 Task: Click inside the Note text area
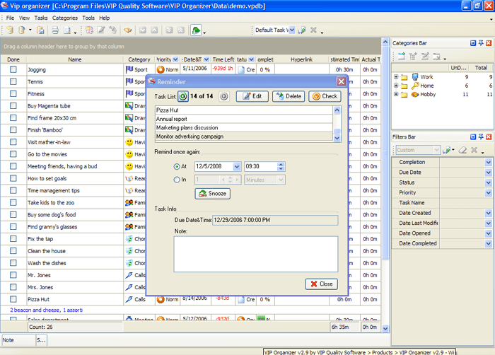tap(256, 254)
